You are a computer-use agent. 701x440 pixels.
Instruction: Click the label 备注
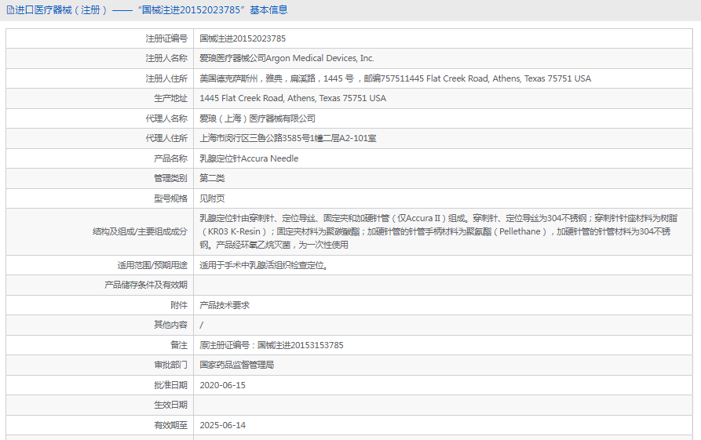point(179,345)
